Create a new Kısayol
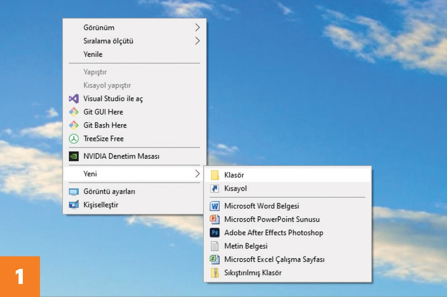This screenshot has width=447, height=297. pos(288,188)
